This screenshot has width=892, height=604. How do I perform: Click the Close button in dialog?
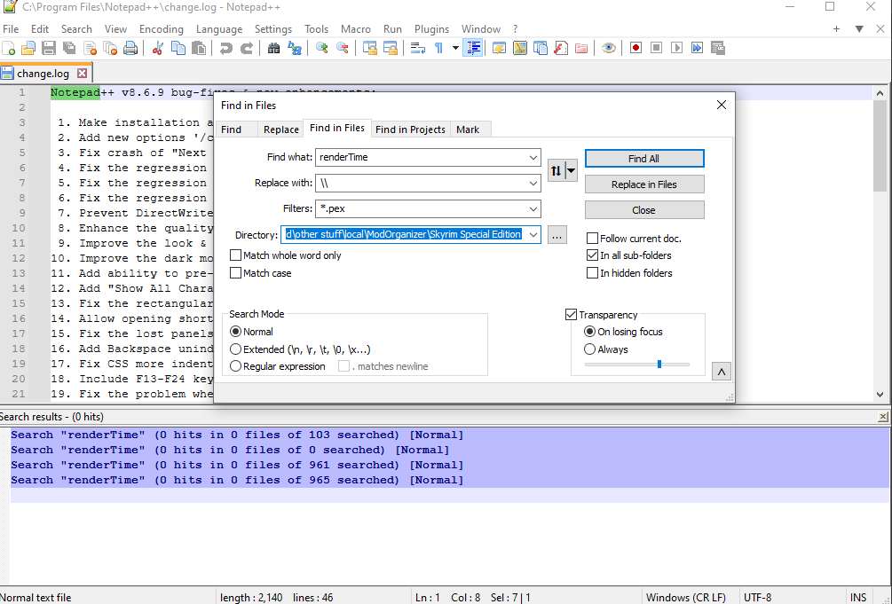(x=644, y=210)
